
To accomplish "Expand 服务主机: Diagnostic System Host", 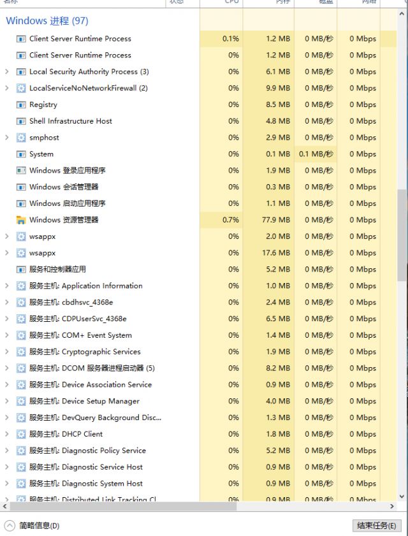I will [7, 484].
